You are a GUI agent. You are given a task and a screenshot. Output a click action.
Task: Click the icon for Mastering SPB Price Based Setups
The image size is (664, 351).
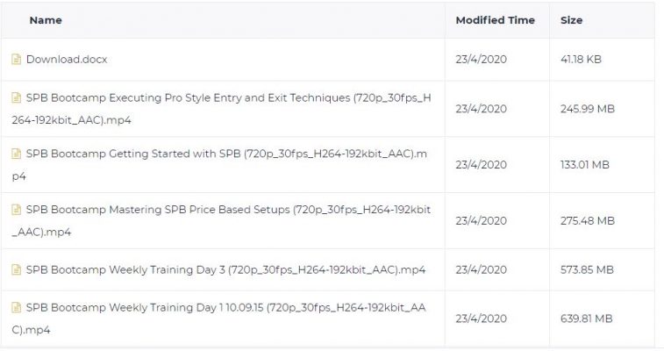16,210
